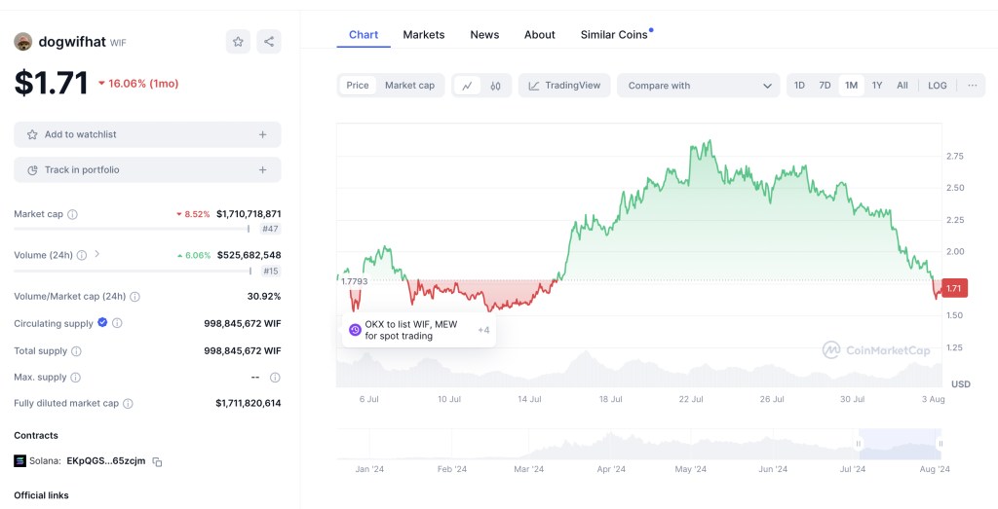Set chart range to 7D
The height and width of the screenshot is (509, 998).
825,86
